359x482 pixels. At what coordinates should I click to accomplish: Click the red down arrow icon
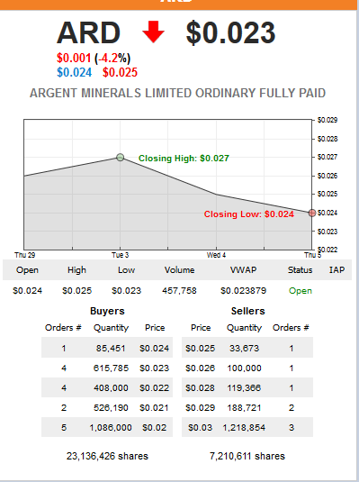(x=153, y=32)
